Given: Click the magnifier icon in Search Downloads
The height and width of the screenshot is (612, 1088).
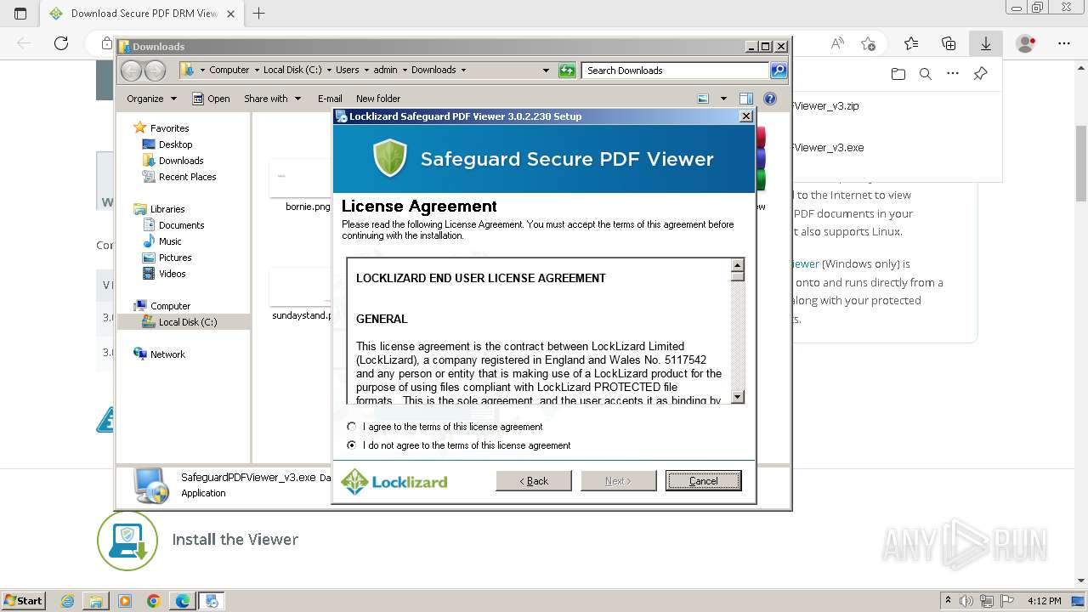Looking at the screenshot, I should 779,71.
